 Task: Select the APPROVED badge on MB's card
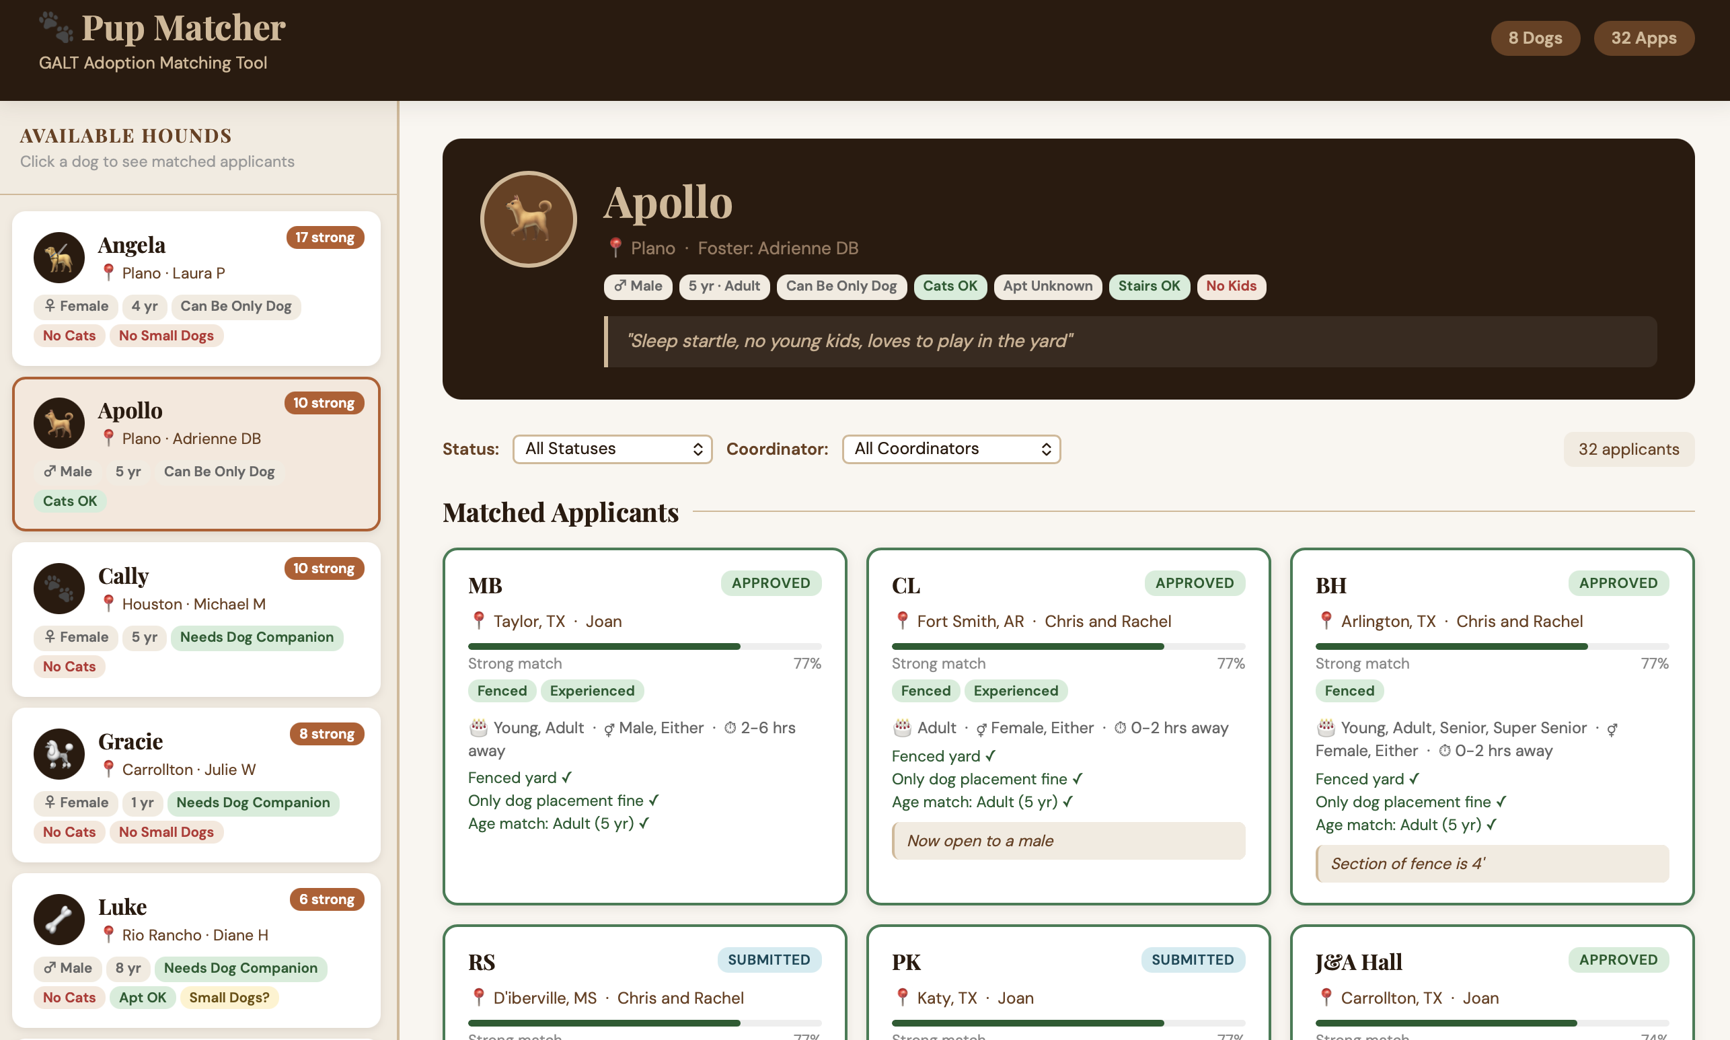[x=771, y=583]
